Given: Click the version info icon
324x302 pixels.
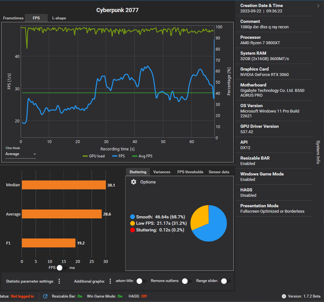Looking at the screenshot, I should click(284, 296).
